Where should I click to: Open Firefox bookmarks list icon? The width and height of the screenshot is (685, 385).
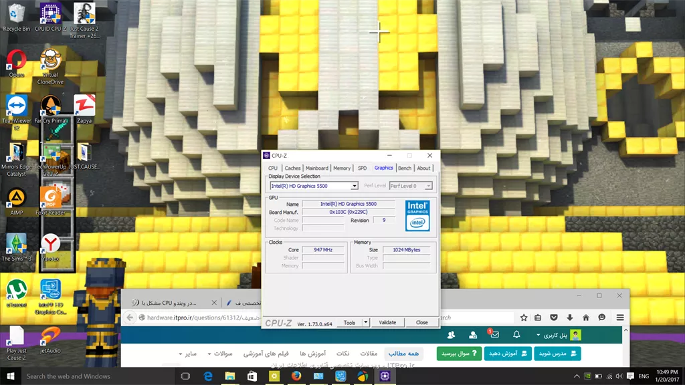pyautogui.click(x=538, y=317)
